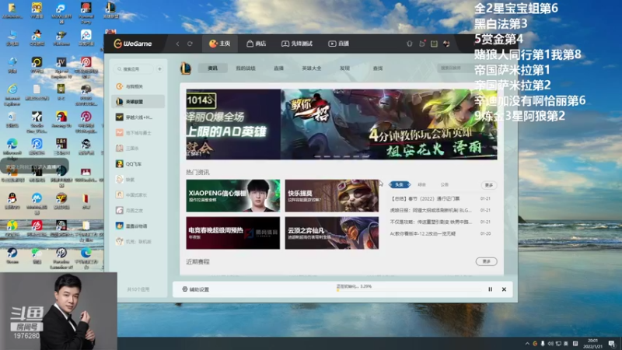Viewport: 622px width, 350px height.
Task: Click 更多 beside 近期赛程
Action: tap(487, 261)
